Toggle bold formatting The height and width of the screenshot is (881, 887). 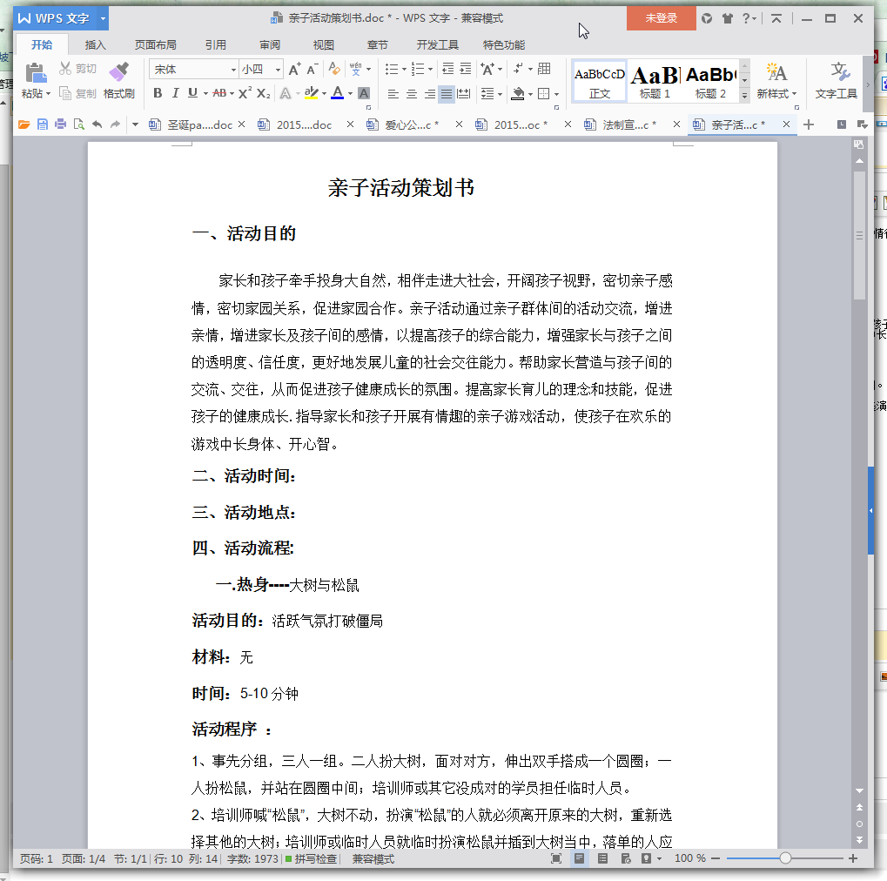[x=158, y=93]
